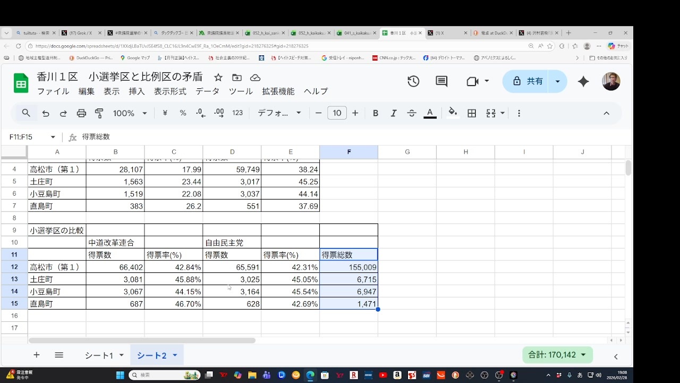Toggle bold formatting

376,113
